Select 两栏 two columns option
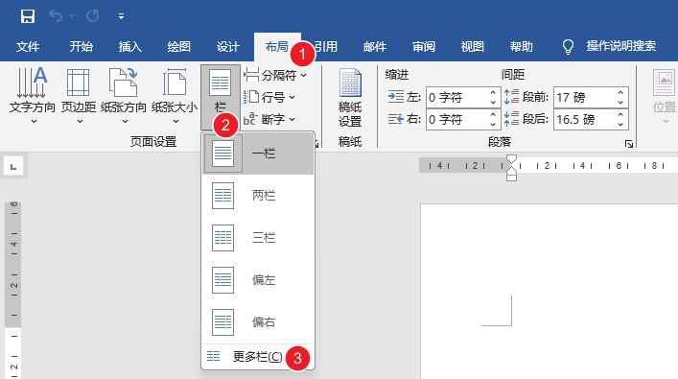 pos(258,196)
